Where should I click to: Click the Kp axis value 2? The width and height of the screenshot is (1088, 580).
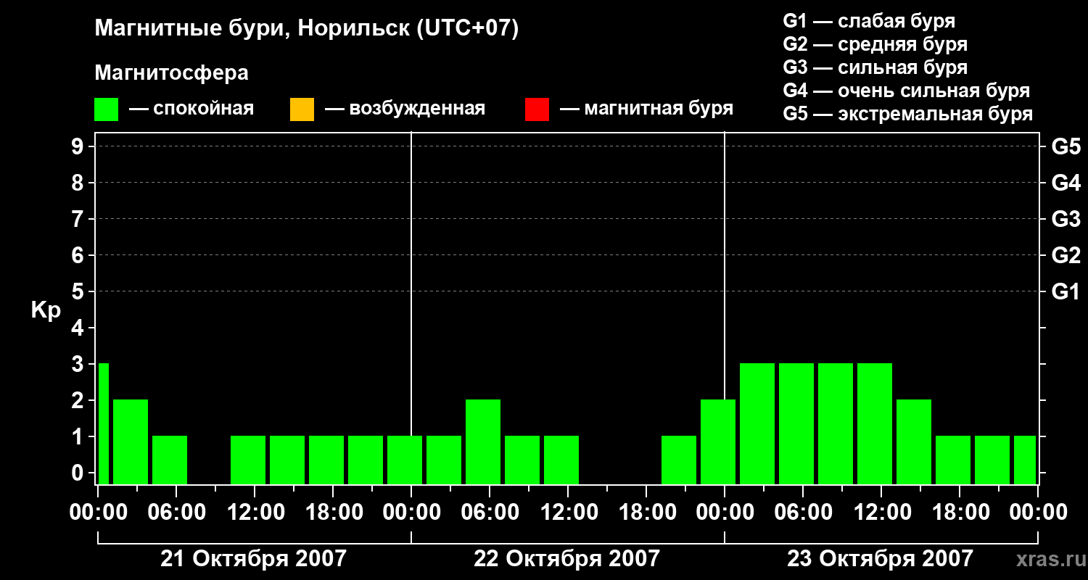point(78,401)
